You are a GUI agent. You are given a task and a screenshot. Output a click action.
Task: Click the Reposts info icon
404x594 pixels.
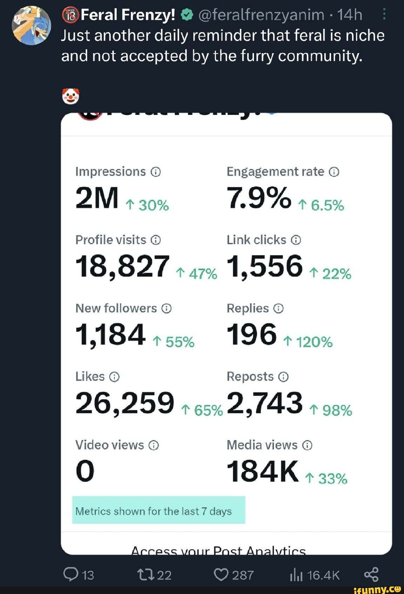[x=284, y=377]
